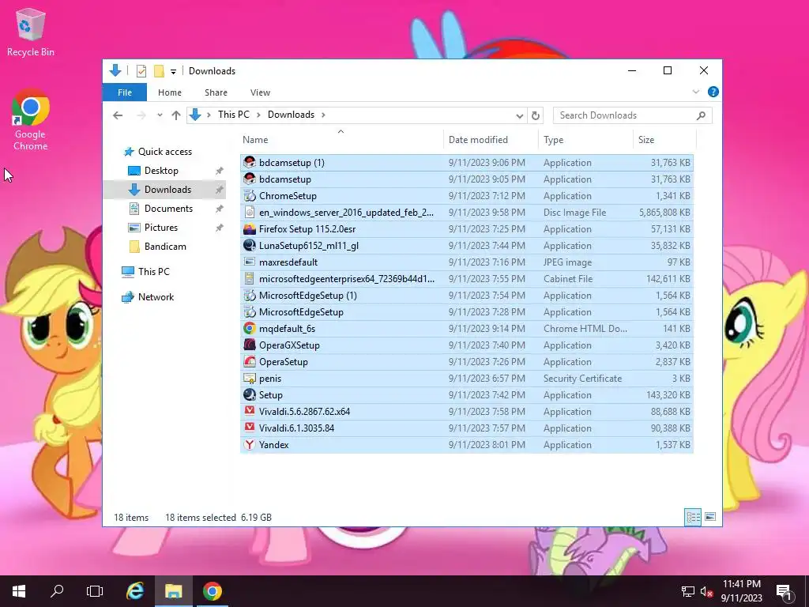Select the mqdefault_6s Chrome HTML icon

click(250, 328)
